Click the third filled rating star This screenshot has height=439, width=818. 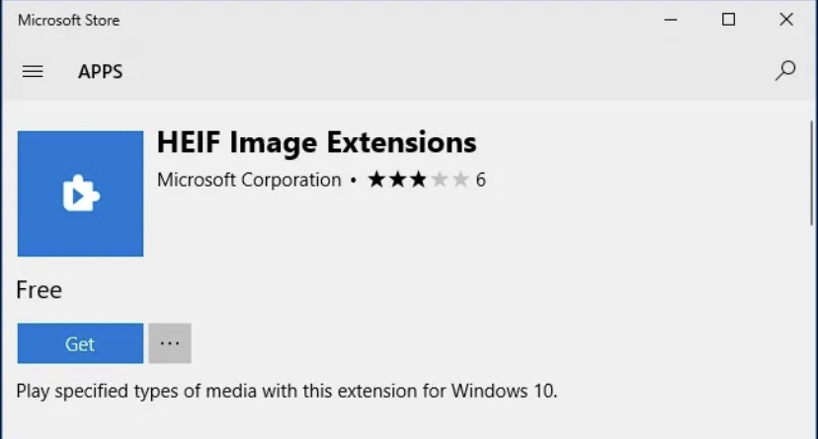[x=418, y=180]
